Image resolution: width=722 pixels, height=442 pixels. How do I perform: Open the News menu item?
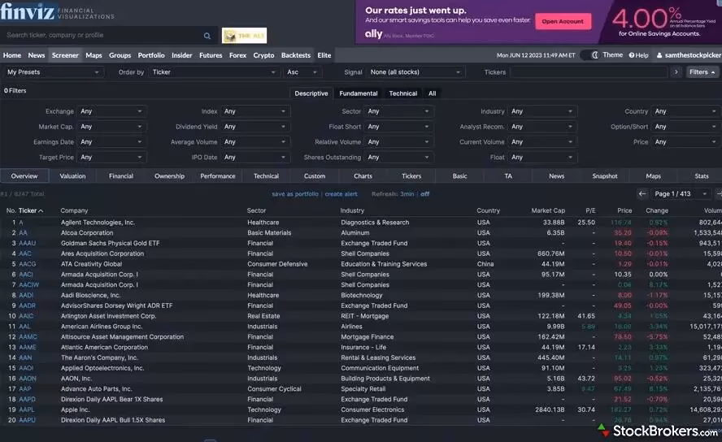[x=37, y=55]
